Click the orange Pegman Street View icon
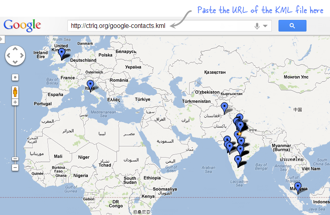The image size is (330, 215). [x=15, y=92]
